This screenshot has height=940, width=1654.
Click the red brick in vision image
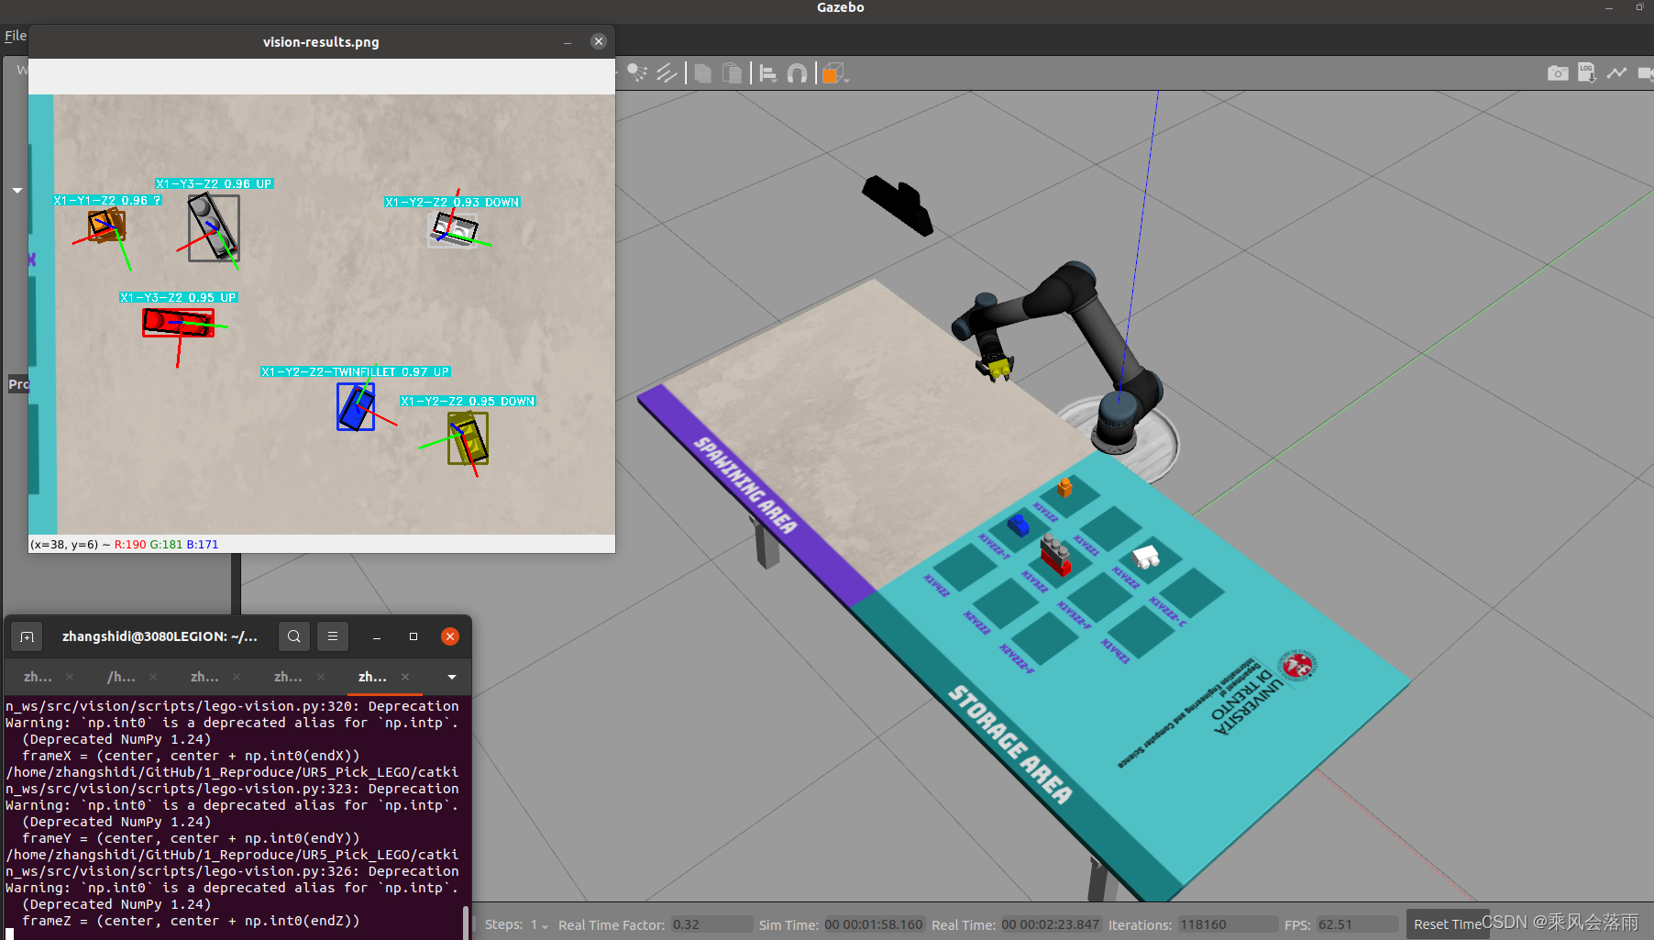178,322
